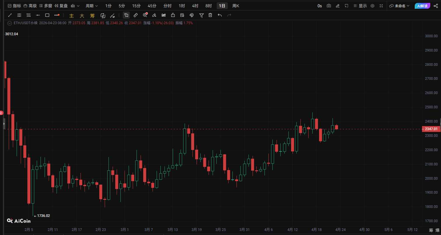Select the three horizontal lines tool
The width and height of the screenshot is (441, 235).
pyautogui.click(x=29, y=15)
